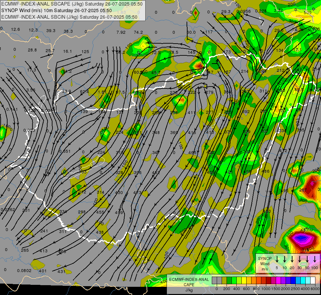
Task: Pick the dark red CAPE legend swatch
Action: pos(269,281)
